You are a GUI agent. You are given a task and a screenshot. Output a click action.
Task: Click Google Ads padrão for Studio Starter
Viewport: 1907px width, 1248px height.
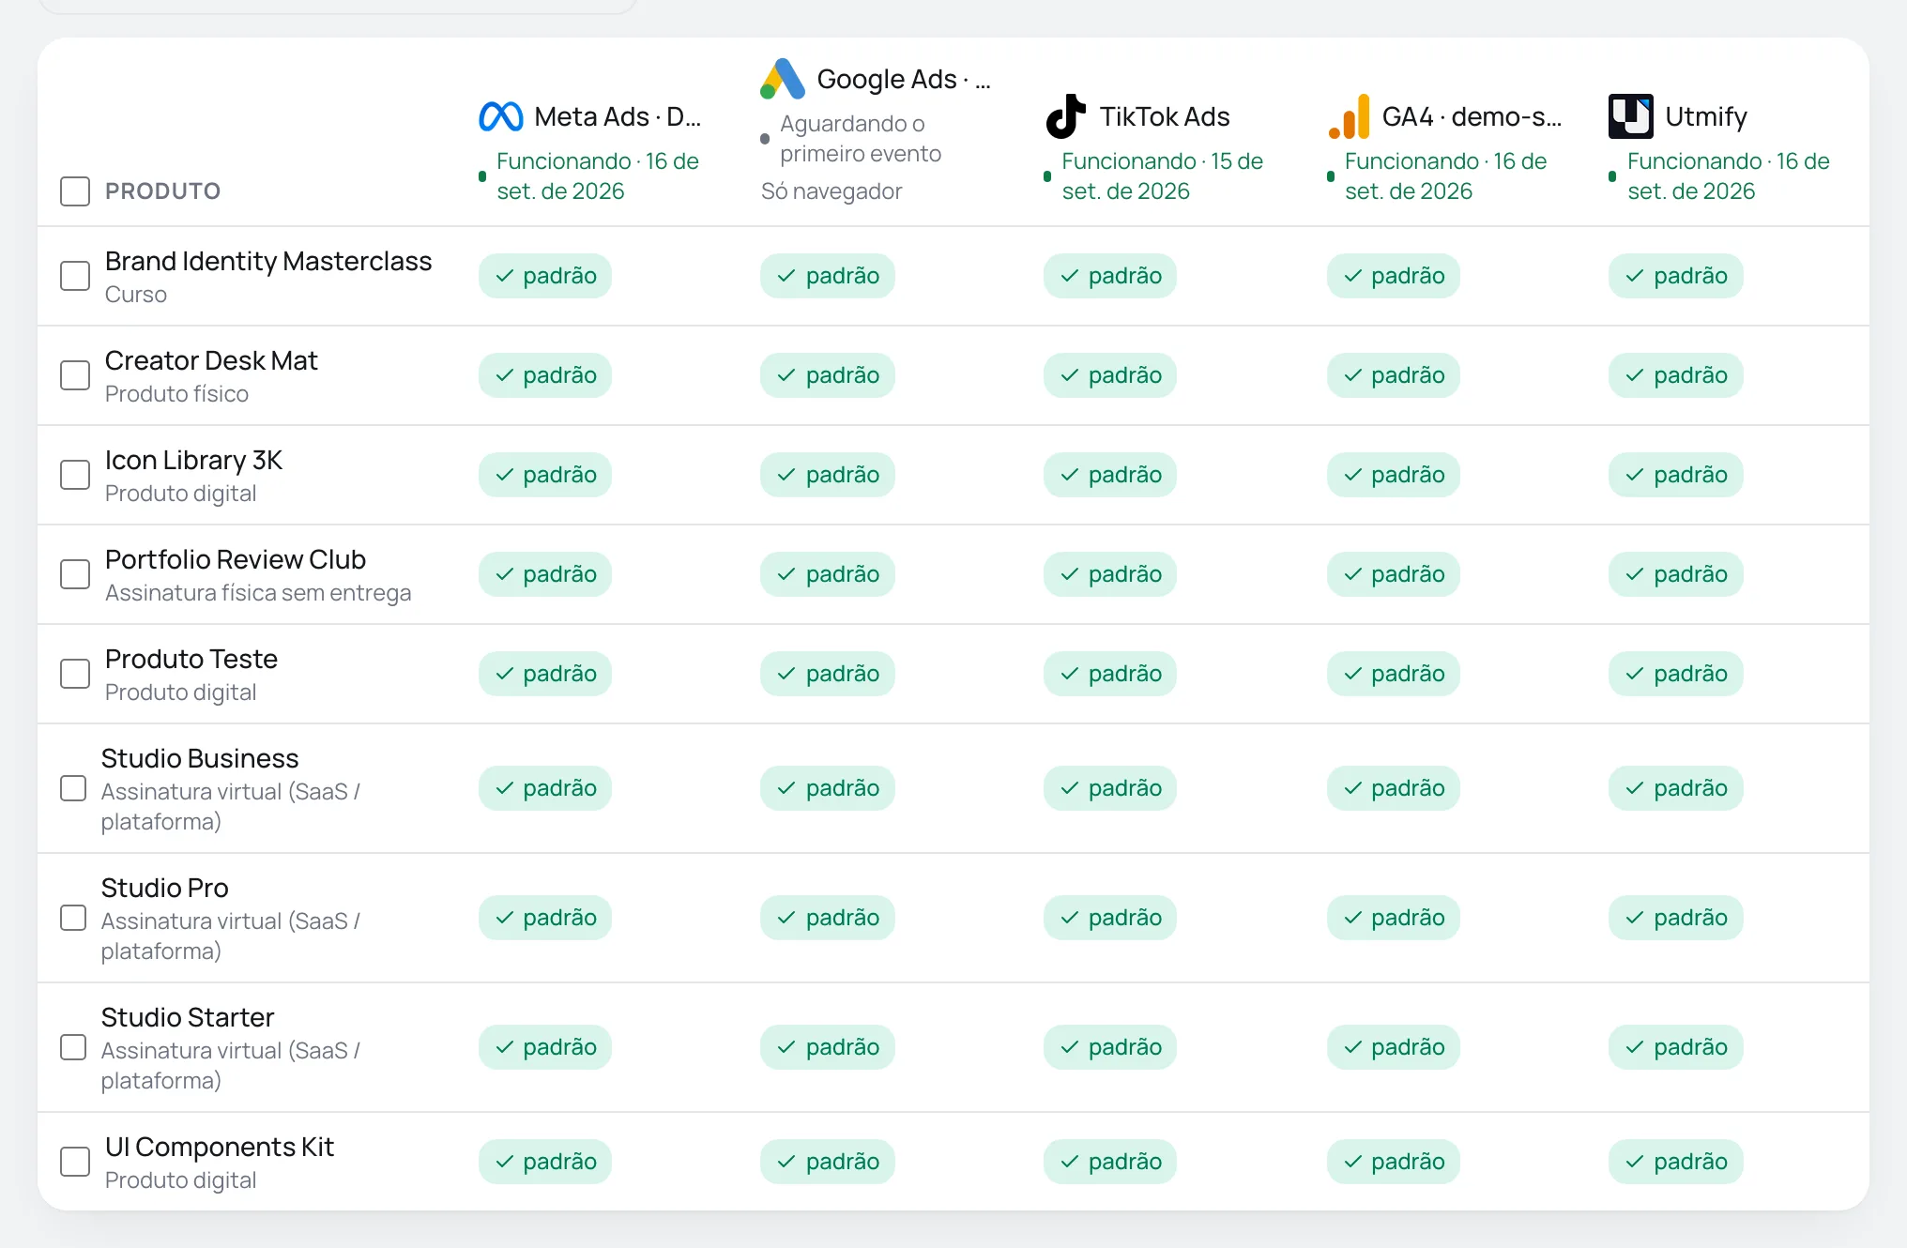click(828, 1047)
